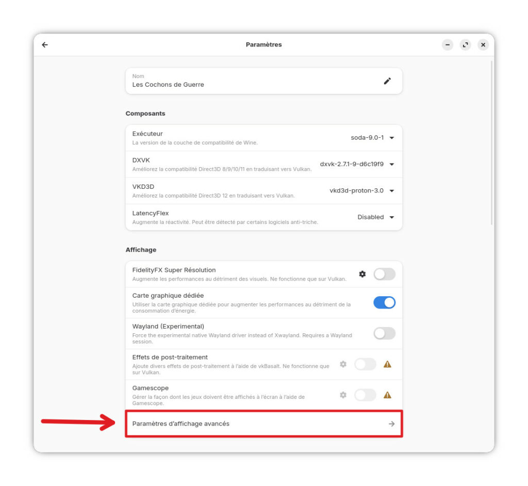Expand the DXVK version dropdown
This screenshot has height=486, width=528.
pos(357,164)
